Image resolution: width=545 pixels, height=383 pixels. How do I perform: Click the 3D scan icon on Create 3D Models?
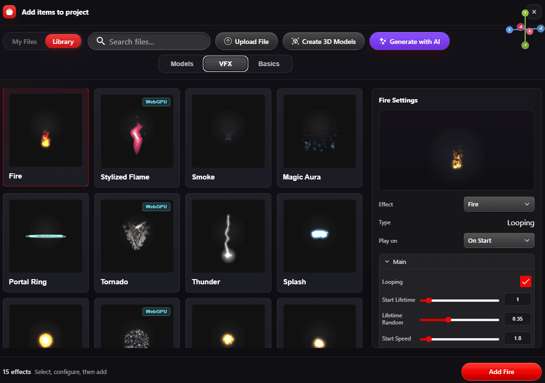click(295, 41)
